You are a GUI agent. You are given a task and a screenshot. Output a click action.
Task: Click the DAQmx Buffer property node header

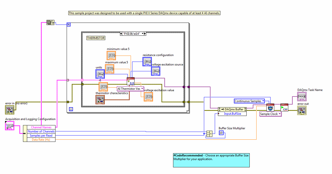tap(232, 109)
